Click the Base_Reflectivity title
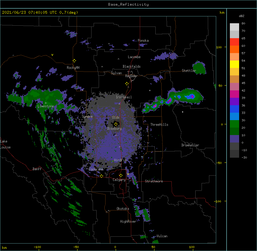 pos(128,4)
